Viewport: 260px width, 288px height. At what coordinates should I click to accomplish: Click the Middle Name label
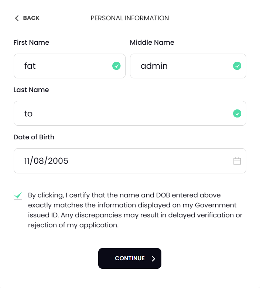coord(152,43)
